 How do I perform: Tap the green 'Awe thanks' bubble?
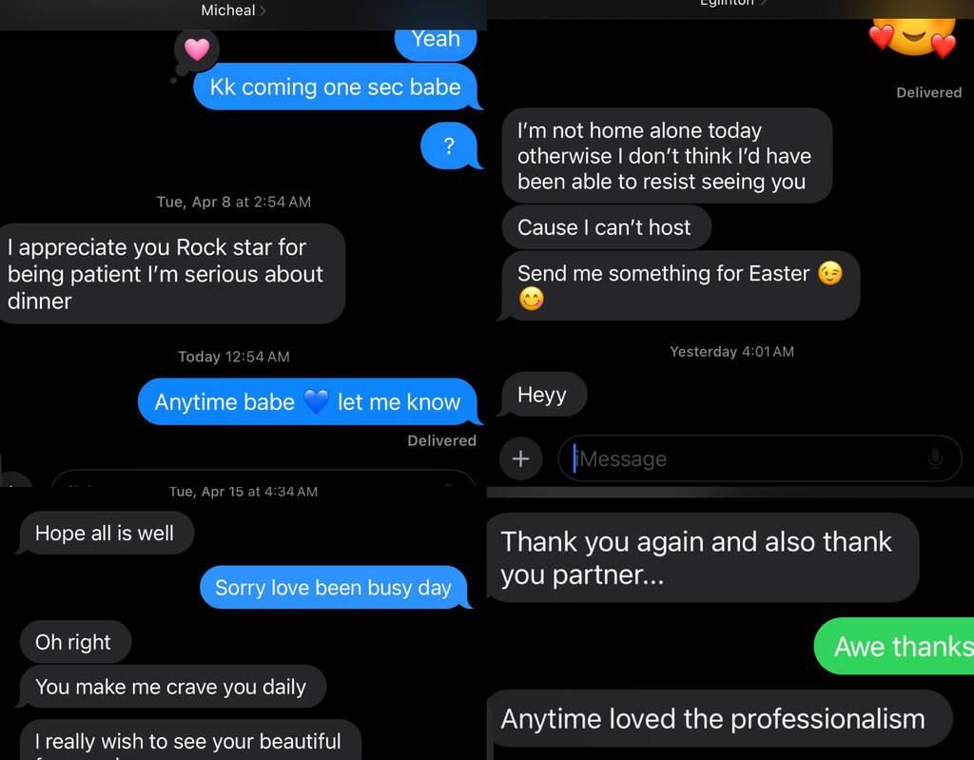(894, 646)
